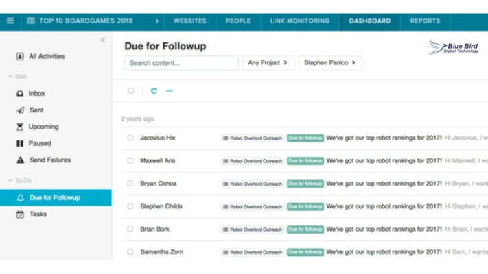This screenshot has width=488, height=274.
Task: Open Paused messages section
Action: (x=39, y=143)
